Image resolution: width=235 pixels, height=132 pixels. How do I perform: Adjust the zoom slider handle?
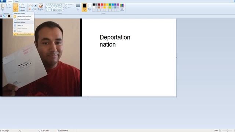pos(227,131)
